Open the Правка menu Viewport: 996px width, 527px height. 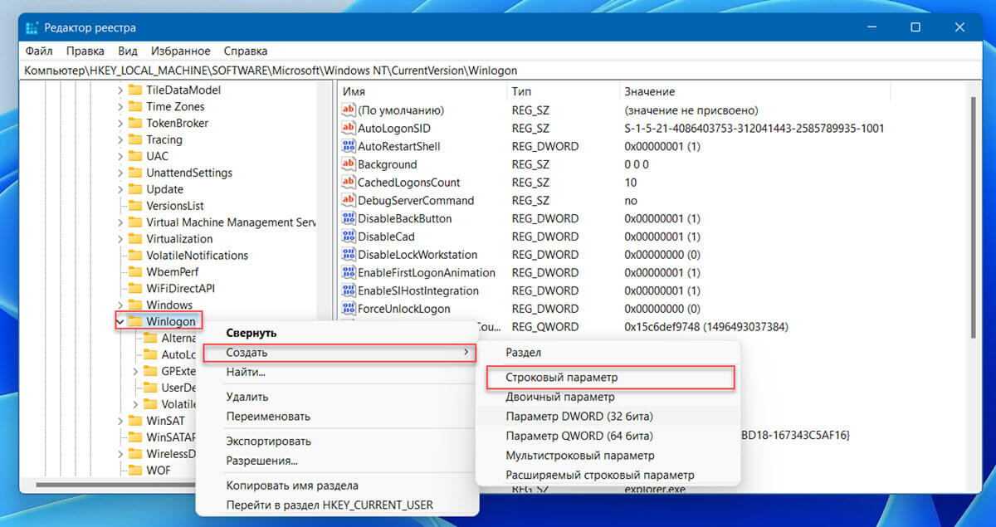tap(85, 51)
